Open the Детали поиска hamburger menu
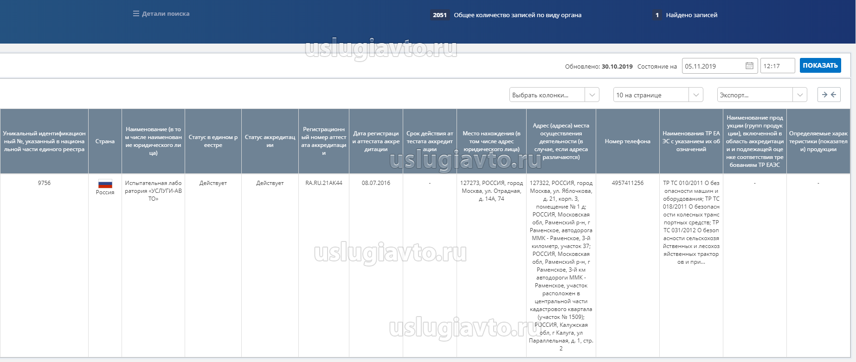856x362 pixels. pos(136,14)
